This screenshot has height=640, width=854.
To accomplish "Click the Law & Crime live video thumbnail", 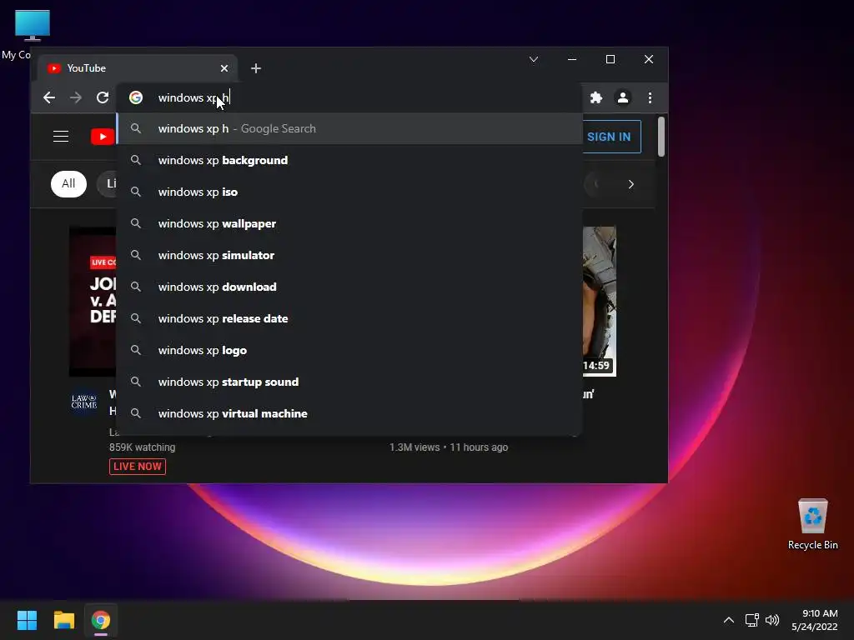I will [x=93, y=302].
